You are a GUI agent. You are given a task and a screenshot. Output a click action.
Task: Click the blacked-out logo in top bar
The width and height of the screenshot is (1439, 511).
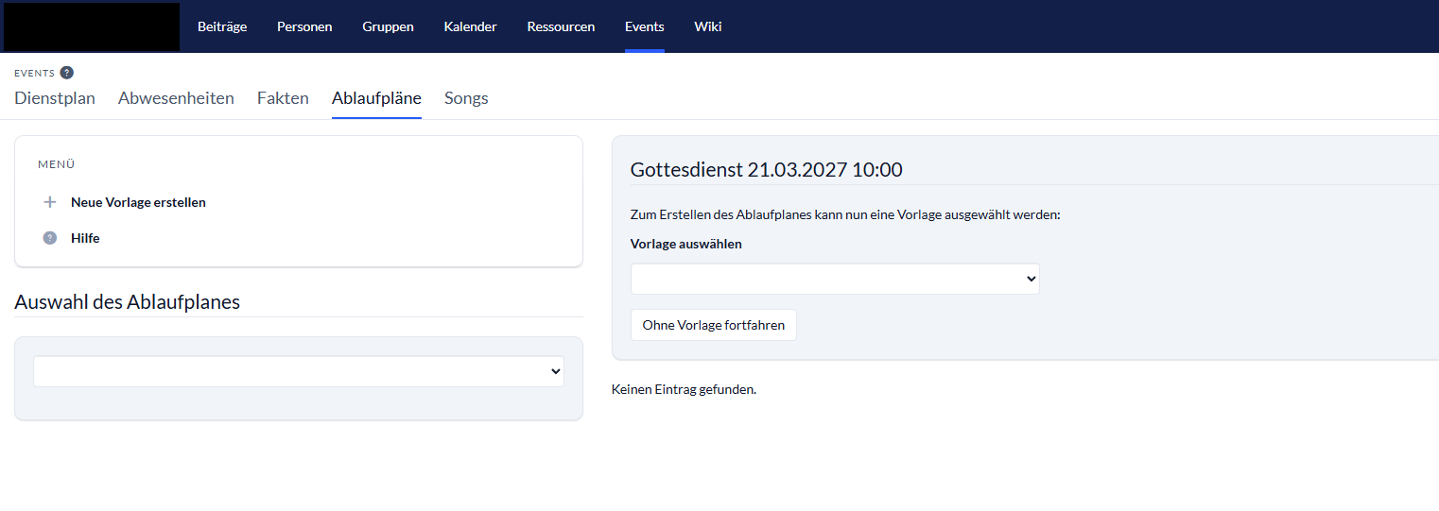[92, 26]
